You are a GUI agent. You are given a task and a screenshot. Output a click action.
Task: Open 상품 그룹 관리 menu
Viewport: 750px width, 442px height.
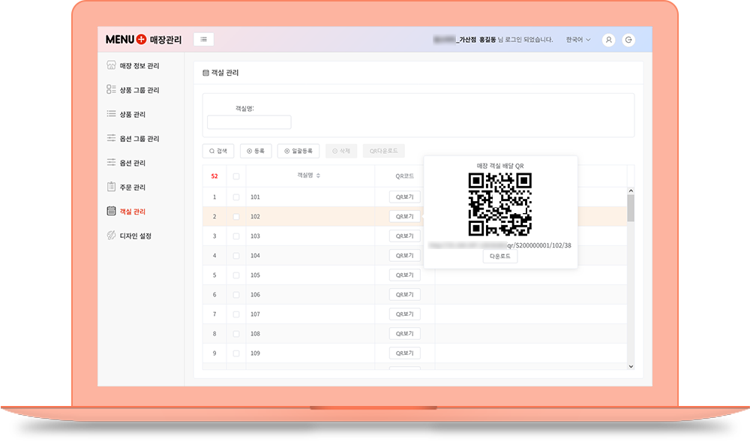(x=139, y=90)
